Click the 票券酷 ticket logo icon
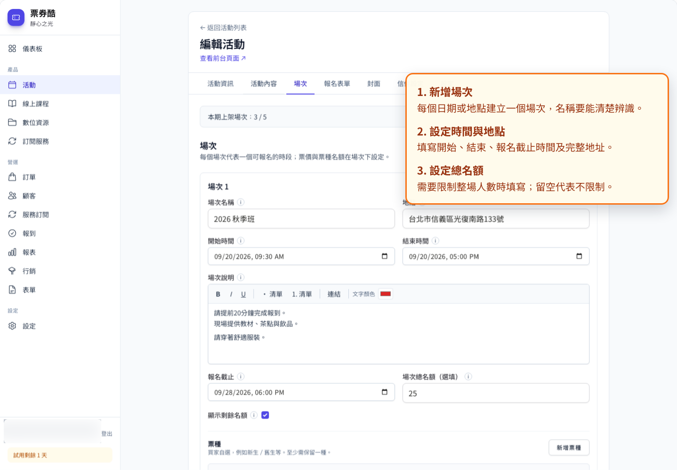Screen dimensions: 677x470 pyautogui.click(x=16, y=17)
